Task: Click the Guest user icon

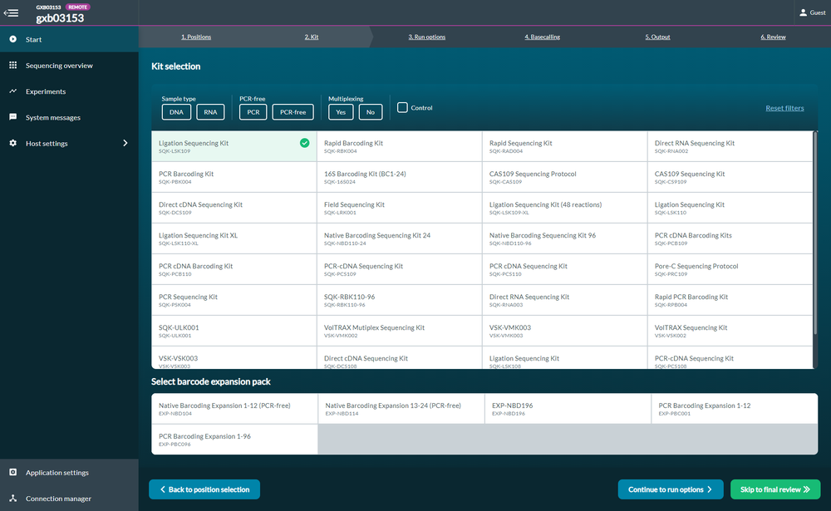Action: click(x=802, y=12)
